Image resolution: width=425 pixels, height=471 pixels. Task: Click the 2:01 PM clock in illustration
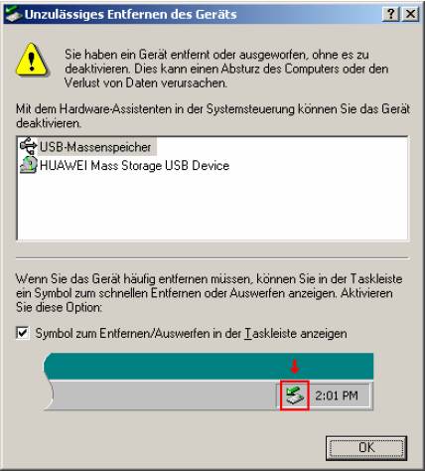pyautogui.click(x=337, y=395)
